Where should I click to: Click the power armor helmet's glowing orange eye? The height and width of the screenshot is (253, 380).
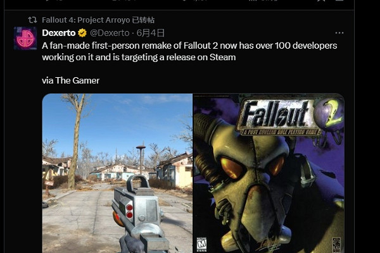coord(231,168)
